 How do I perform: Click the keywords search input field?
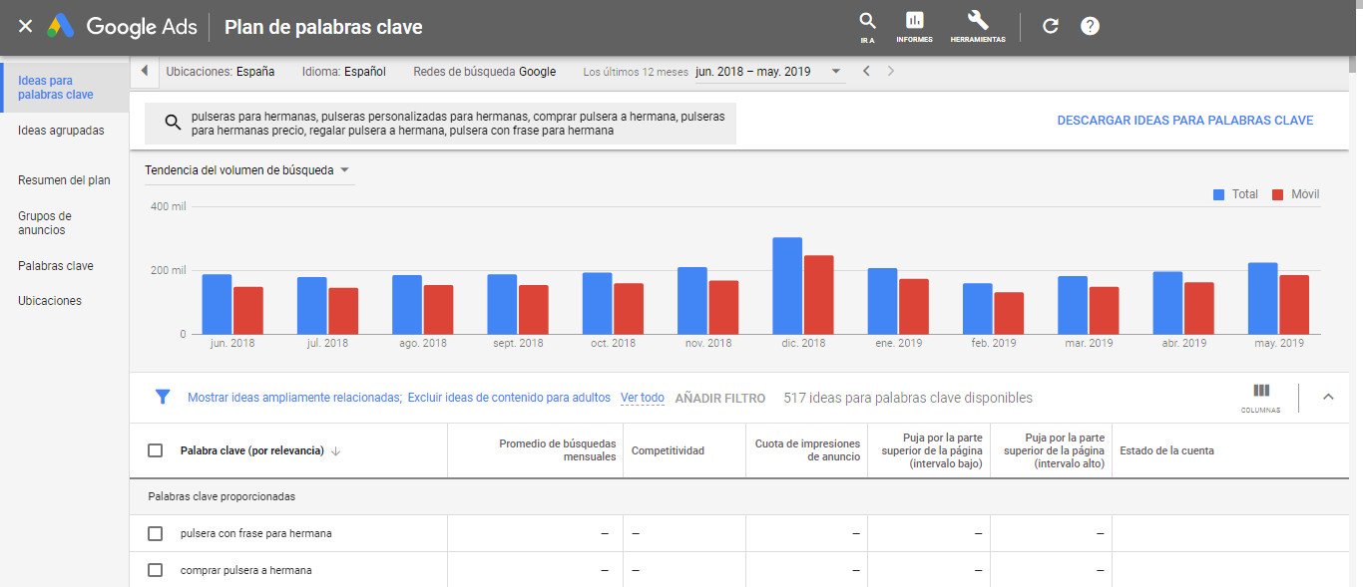pos(449,122)
